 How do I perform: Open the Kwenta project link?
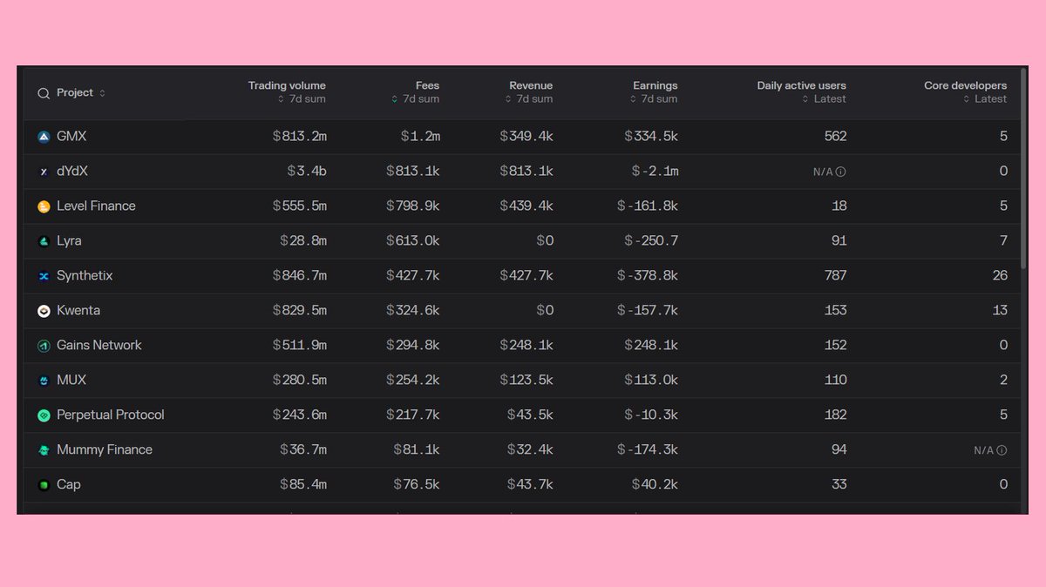coord(78,311)
